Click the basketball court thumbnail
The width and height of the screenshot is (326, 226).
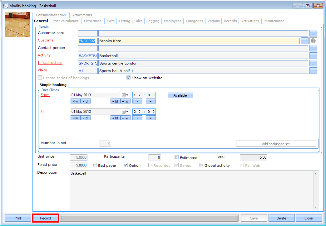click(x=17, y=24)
